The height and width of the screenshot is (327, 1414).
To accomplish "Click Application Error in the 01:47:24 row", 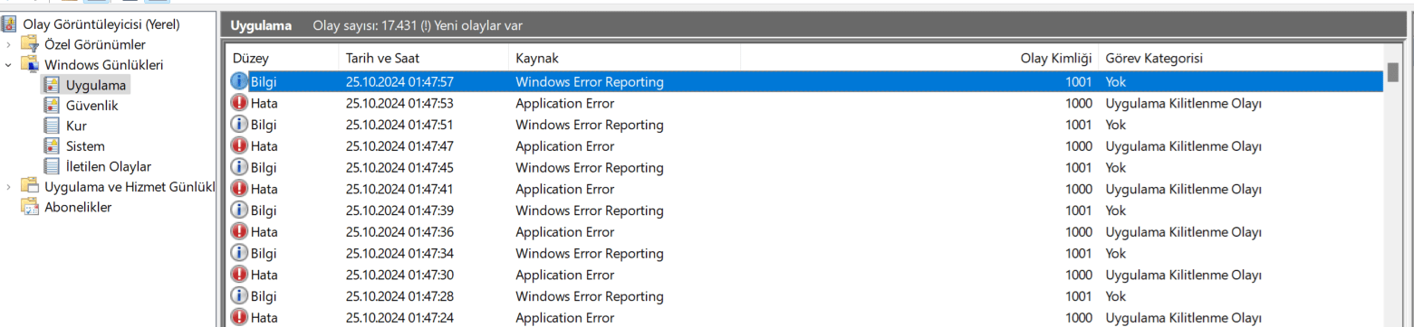I will 565,317.
